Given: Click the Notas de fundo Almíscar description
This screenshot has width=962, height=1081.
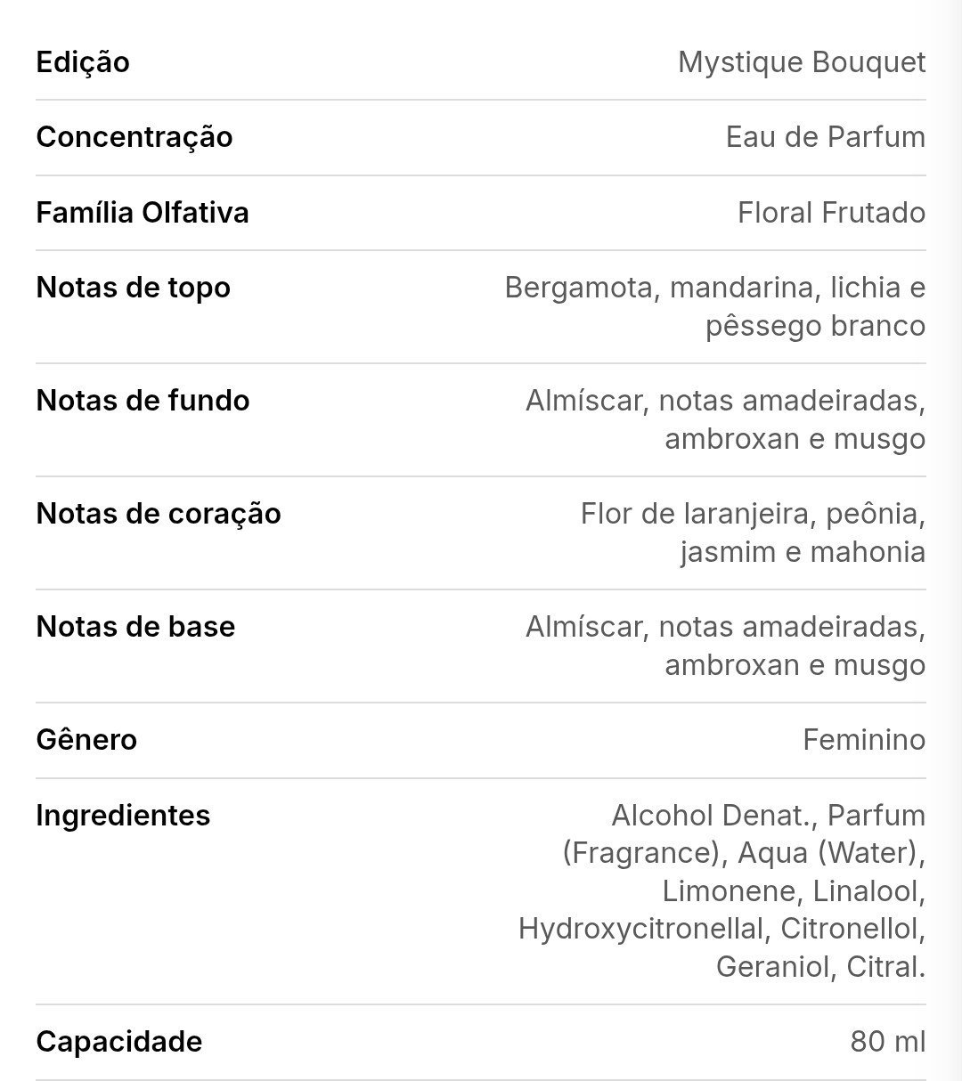Looking at the screenshot, I should point(726,419).
